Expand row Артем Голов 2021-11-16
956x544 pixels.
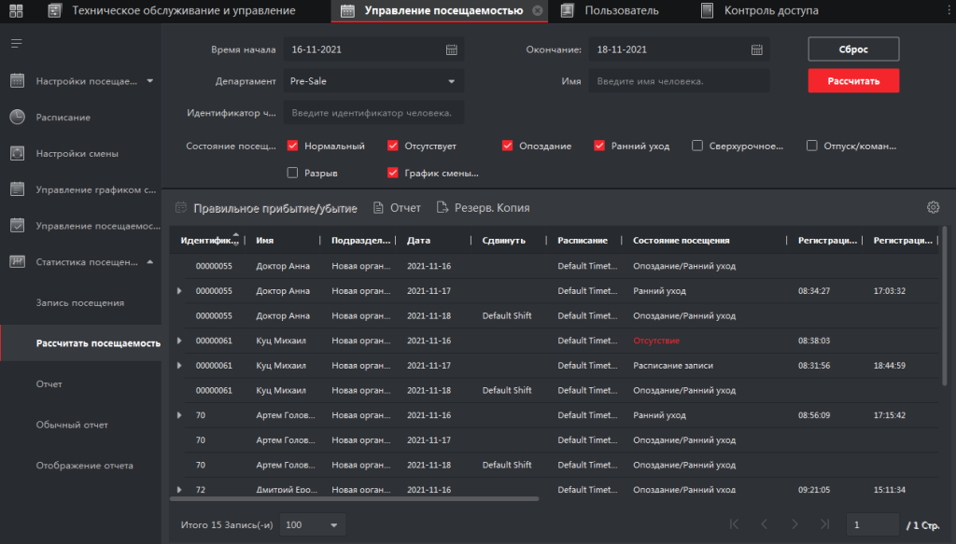click(x=179, y=415)
